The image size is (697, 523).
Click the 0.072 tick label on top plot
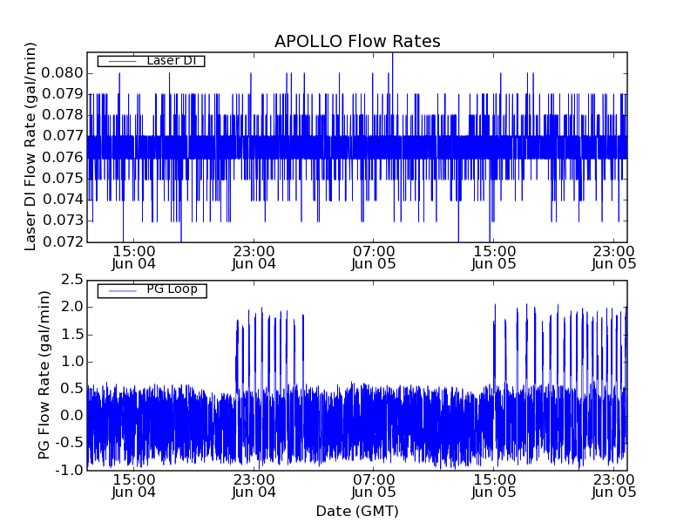tap(63, 241)
